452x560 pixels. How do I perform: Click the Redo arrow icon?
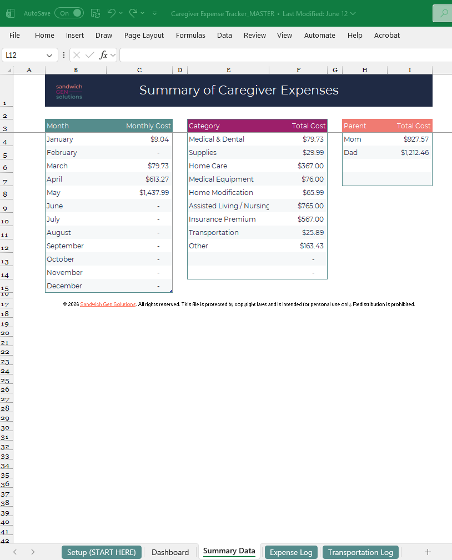coord(133,13)
